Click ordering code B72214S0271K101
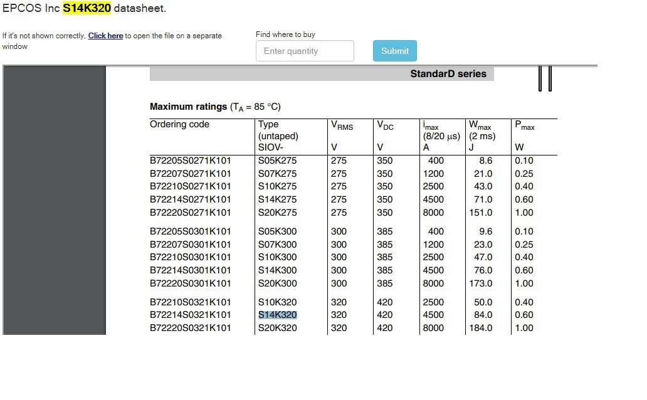This screenshot has height=400, width=647. coord(190,199)
